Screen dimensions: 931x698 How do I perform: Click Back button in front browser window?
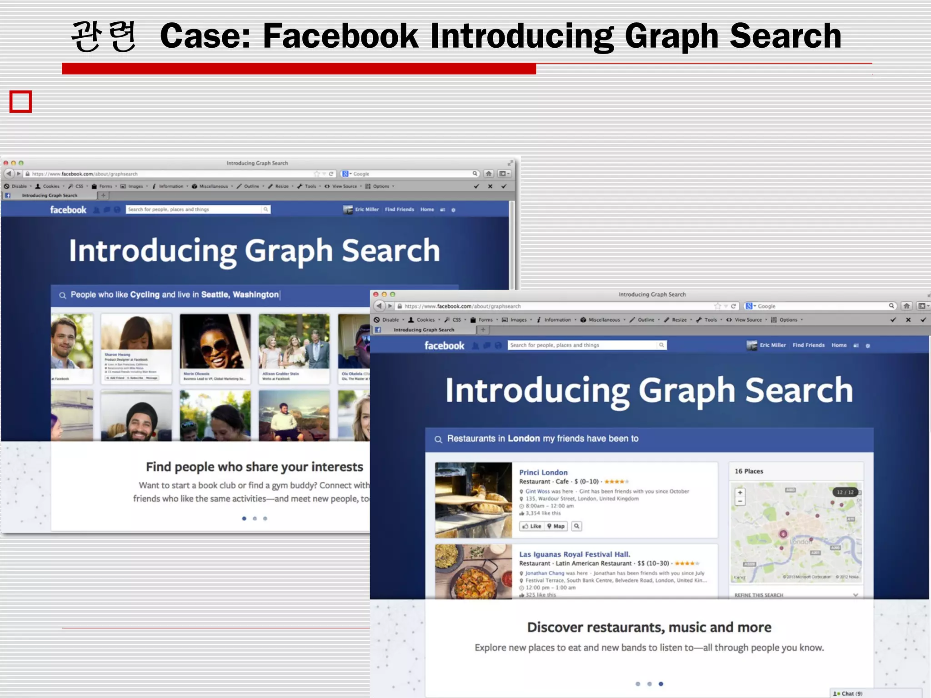pos(379,306)
